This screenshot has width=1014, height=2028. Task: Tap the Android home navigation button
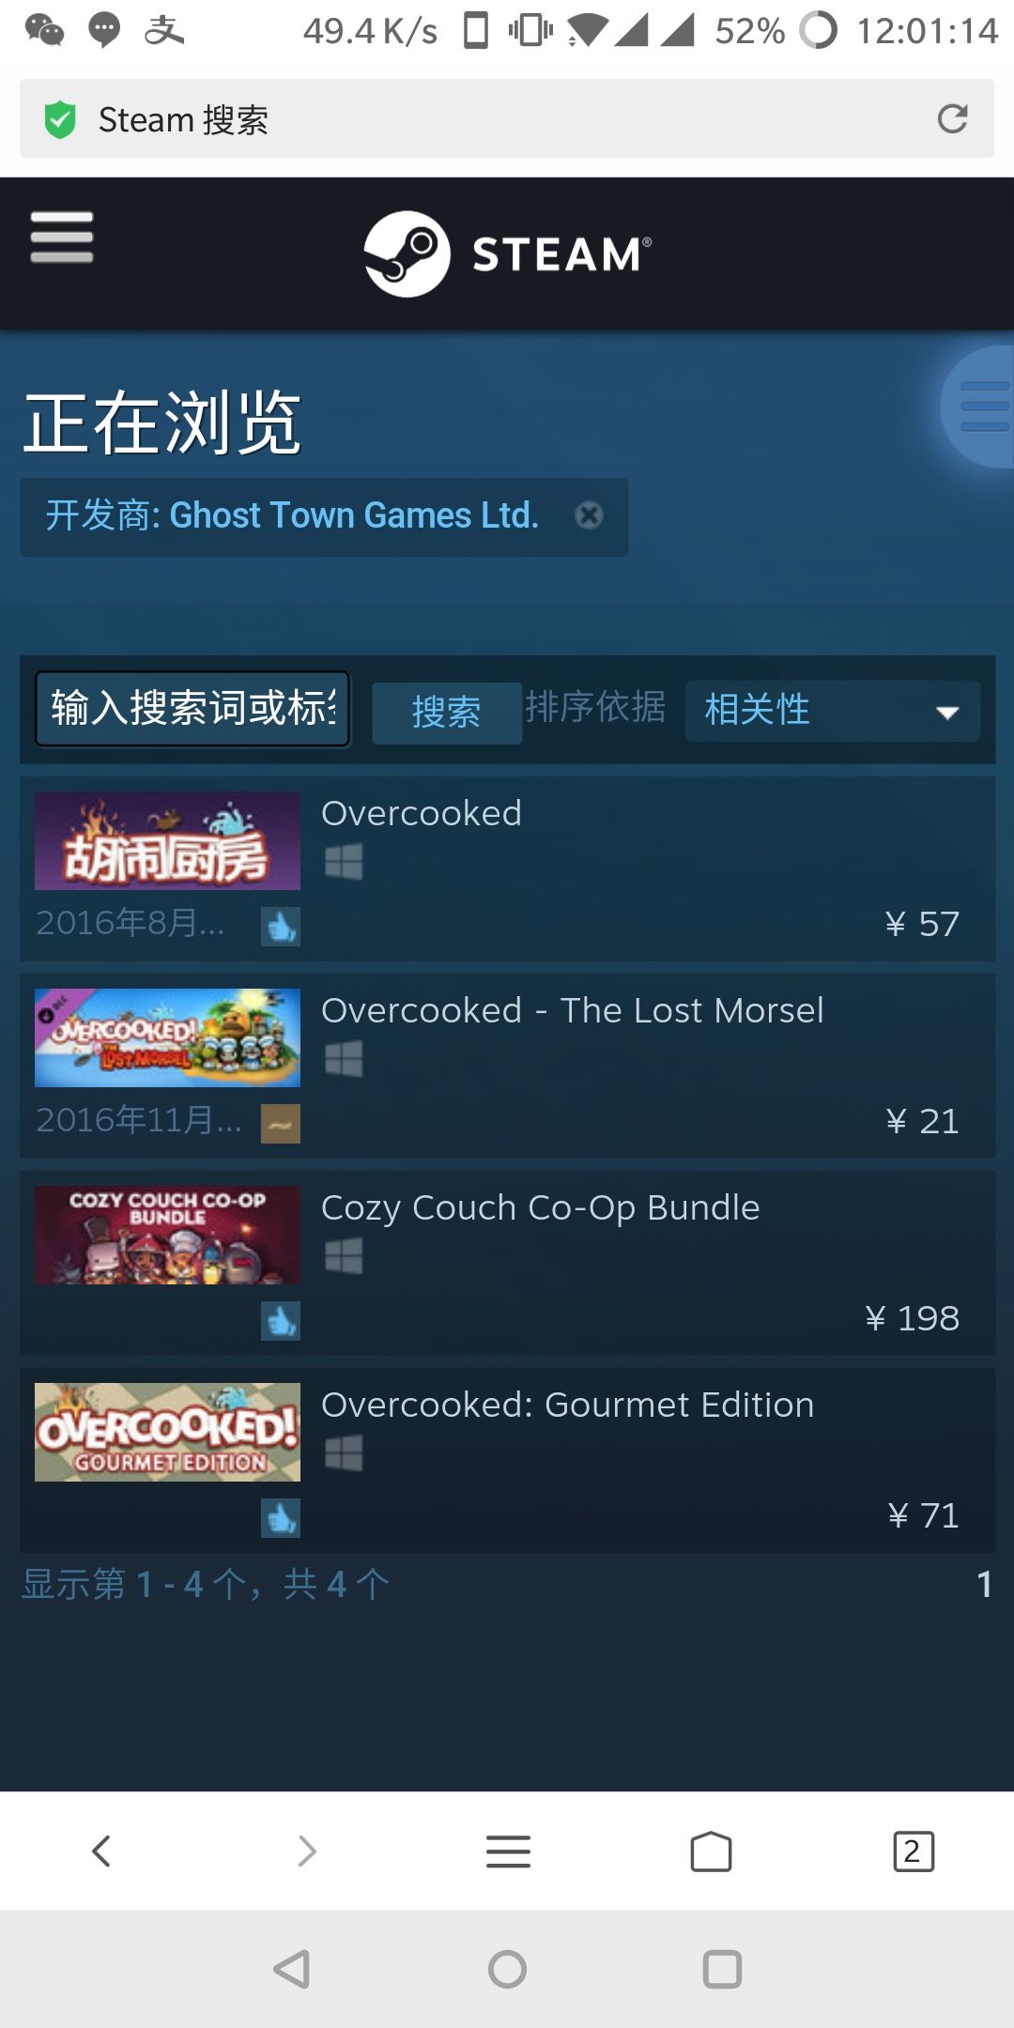507,1969
